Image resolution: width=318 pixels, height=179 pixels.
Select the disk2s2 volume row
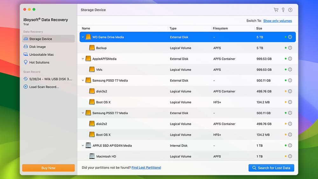tap(188, 124)
